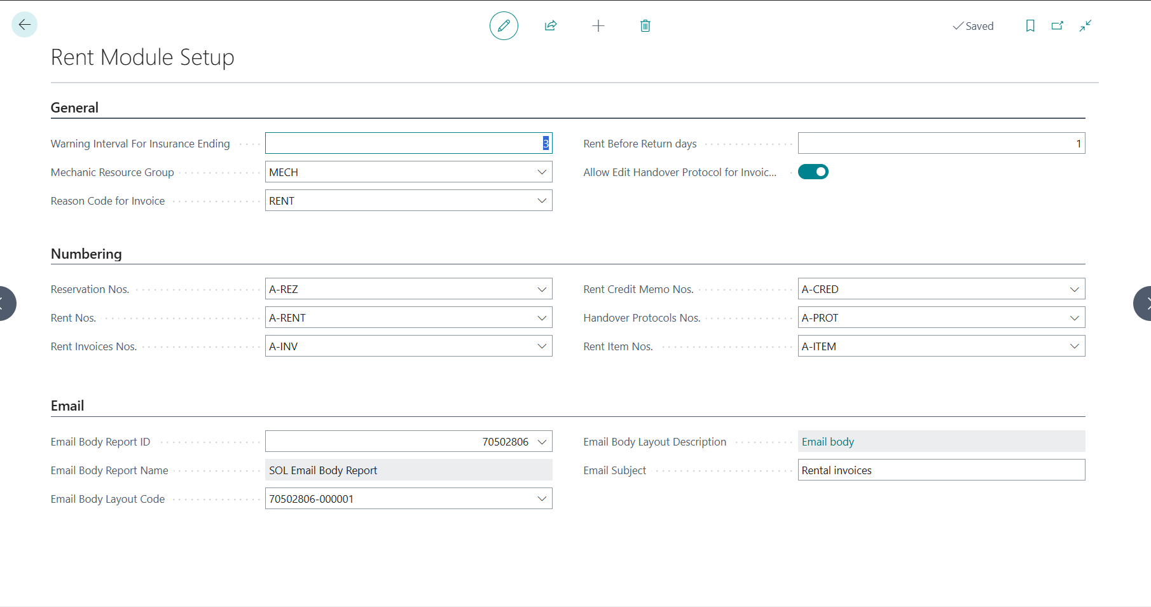Toggle Allow Edit Handover Protocol switch
Viewport: 1151px width, 607px height.
[813, 172]
